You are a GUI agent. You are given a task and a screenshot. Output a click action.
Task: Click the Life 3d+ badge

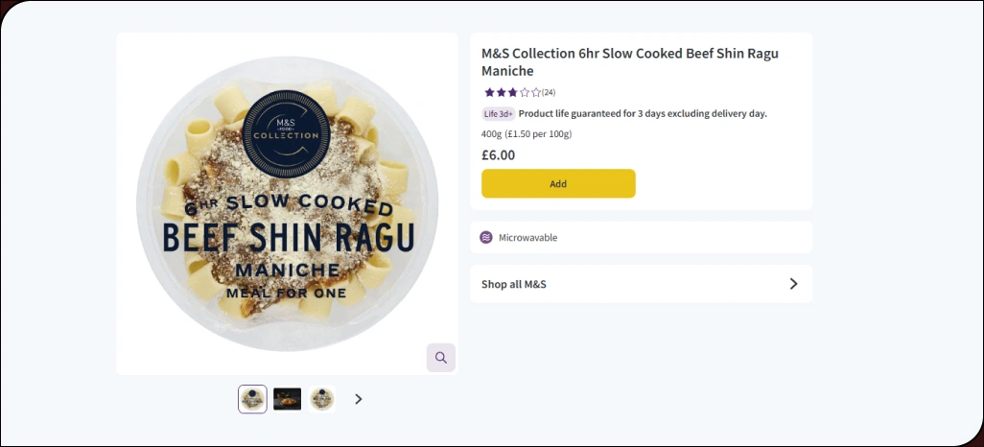(498, 114)
